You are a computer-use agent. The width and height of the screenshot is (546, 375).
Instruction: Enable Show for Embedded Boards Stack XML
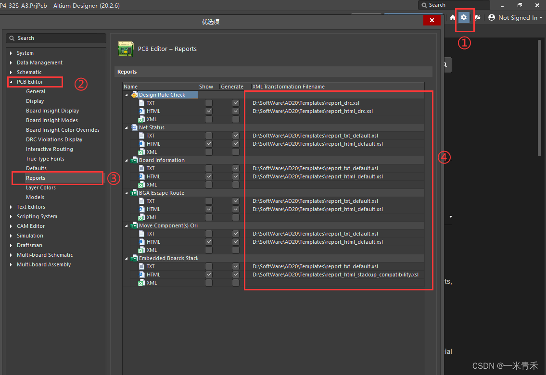click(208, 282)
